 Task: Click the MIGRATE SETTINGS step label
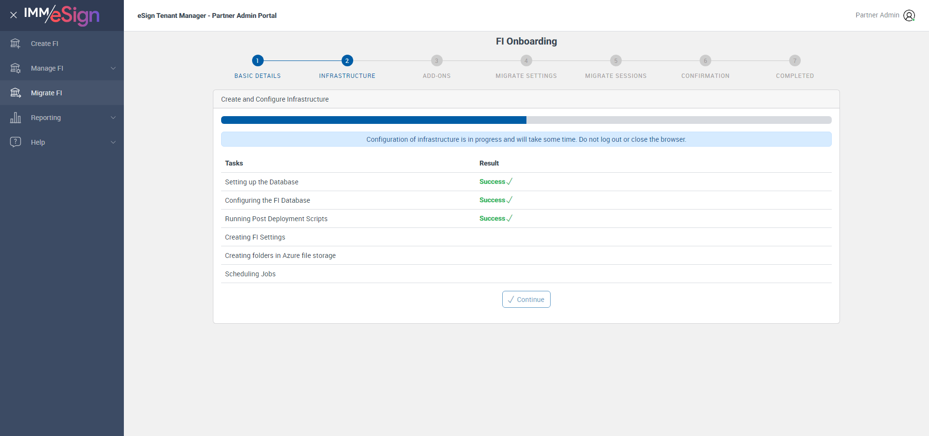[x=526, y=76]
